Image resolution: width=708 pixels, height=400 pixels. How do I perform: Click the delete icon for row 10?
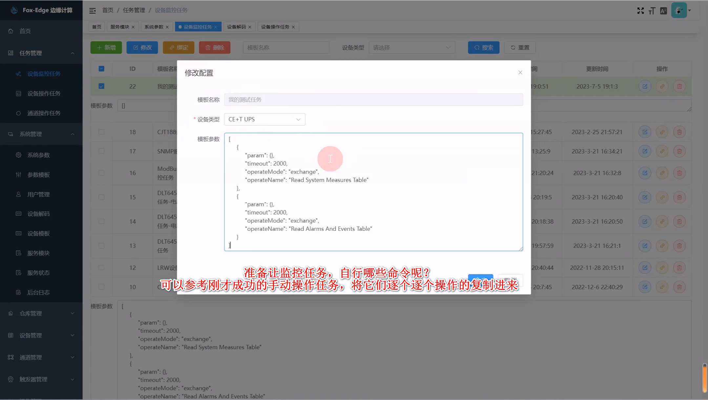click(x=679, y=287)
